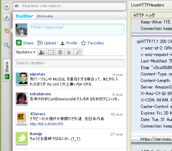Open the magnifier search icon in sidebar
172x151 pixels.
click(7, 45)
